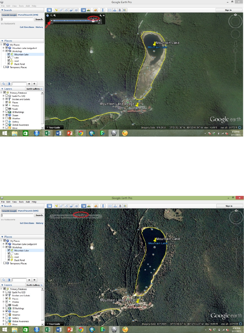Screen dimensions: 244x333
Task: Open Add menu in the 2005 imagery window
Action: point(28,202)
